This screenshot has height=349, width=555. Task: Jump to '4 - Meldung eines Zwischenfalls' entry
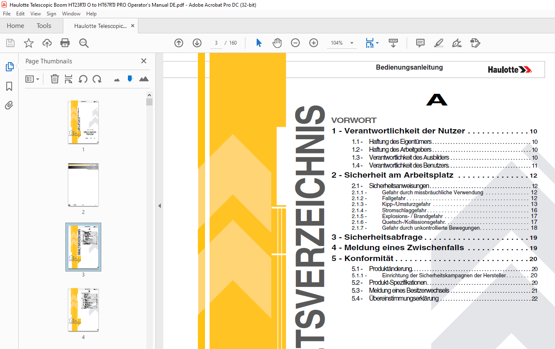pyautogui.click(x=435, y=248)
